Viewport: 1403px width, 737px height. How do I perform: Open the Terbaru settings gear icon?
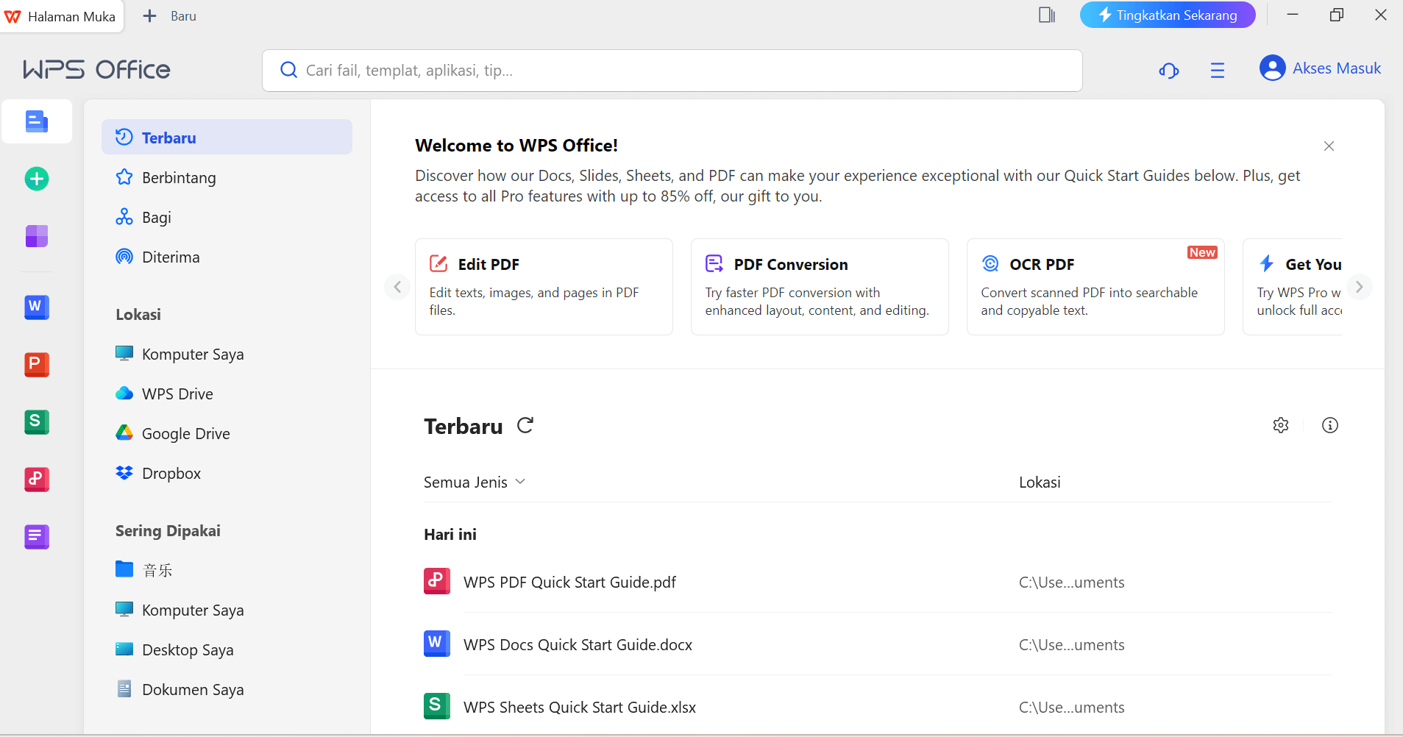pyautogui.click(x=1281, y=424)
